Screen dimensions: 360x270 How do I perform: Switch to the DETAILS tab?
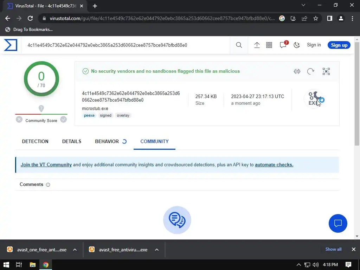point(72,141)
